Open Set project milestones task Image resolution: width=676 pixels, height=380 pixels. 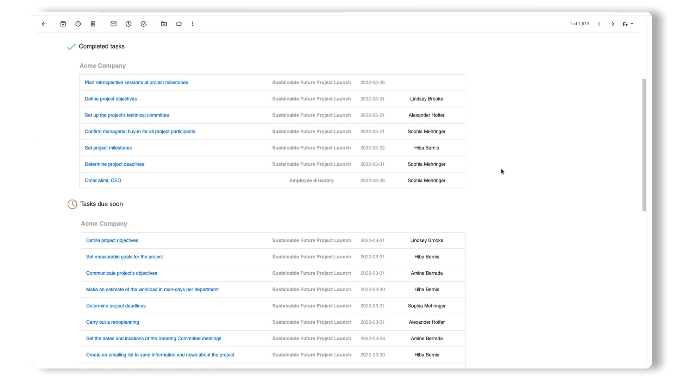point(108,148)
